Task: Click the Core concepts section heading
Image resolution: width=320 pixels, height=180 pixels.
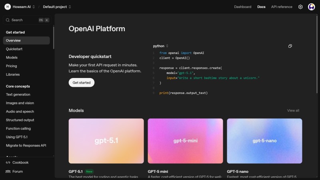Action: click(x=18, y=86)
